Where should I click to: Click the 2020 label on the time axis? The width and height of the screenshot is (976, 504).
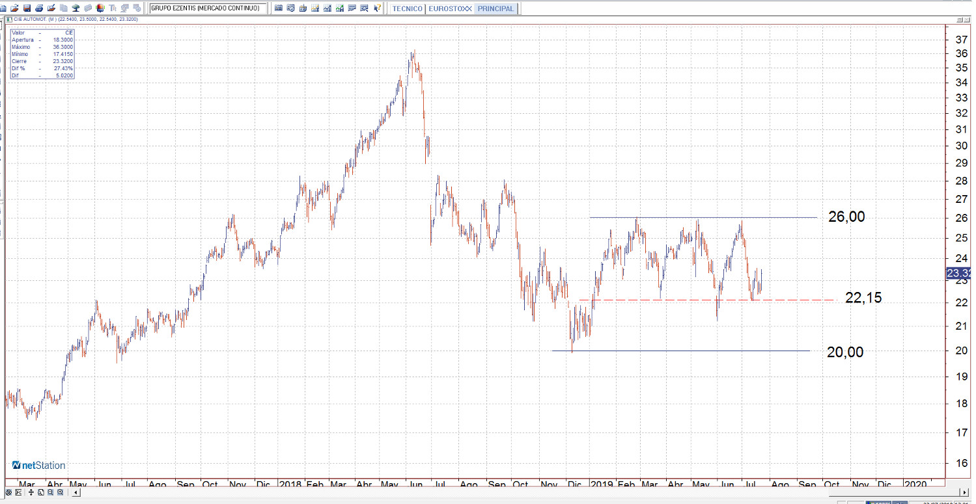point(915,484)
